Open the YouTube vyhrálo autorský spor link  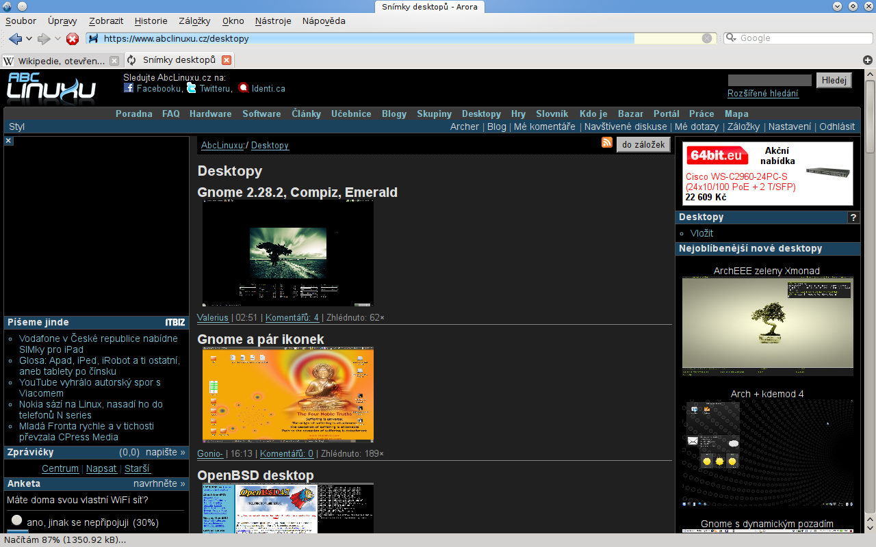(x=90, y=388)
